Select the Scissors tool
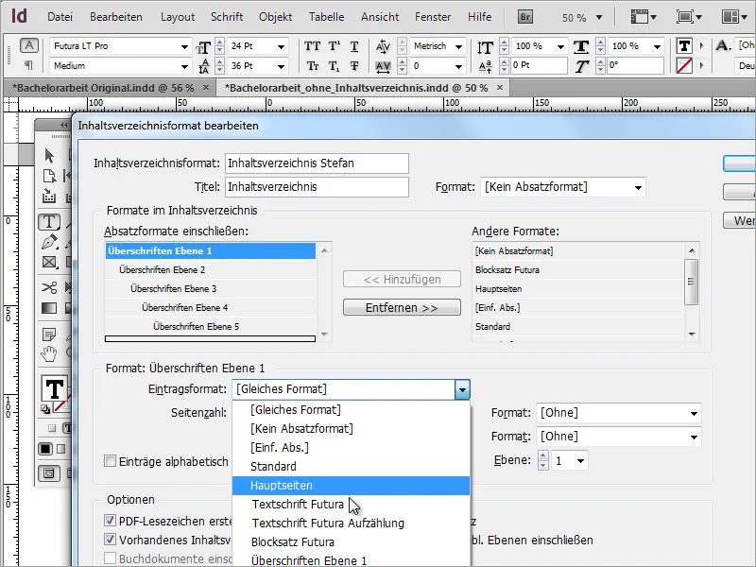This screenshot has height=567, width=756. (x=49, y=288)
